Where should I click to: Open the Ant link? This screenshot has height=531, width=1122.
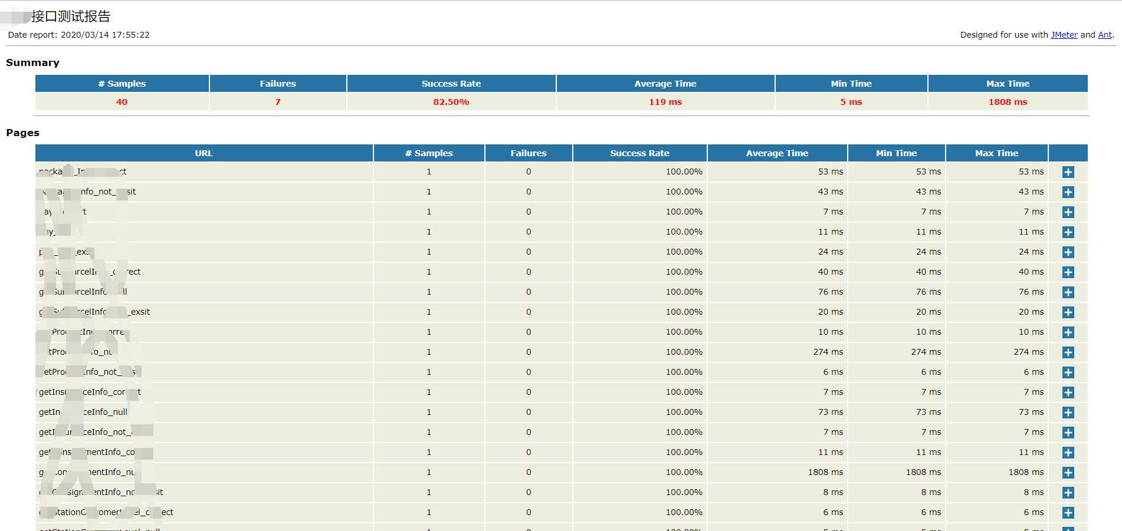click(x=1105, y=35)
